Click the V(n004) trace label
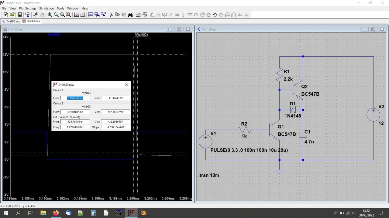Image resolution: width=389 pixels, height=218 pixels. click(x=54, y=35)
